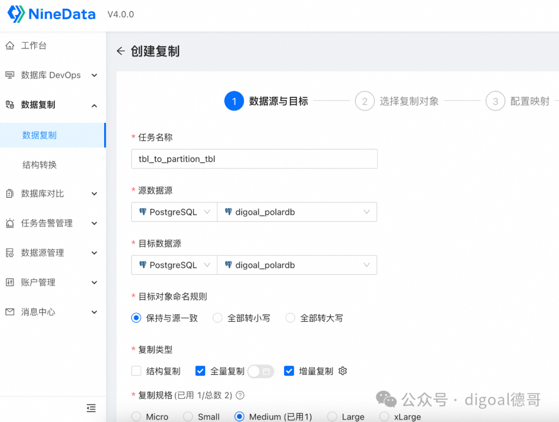Select the Large replication spec
This screenshot has width=559, height=422.
332,416
